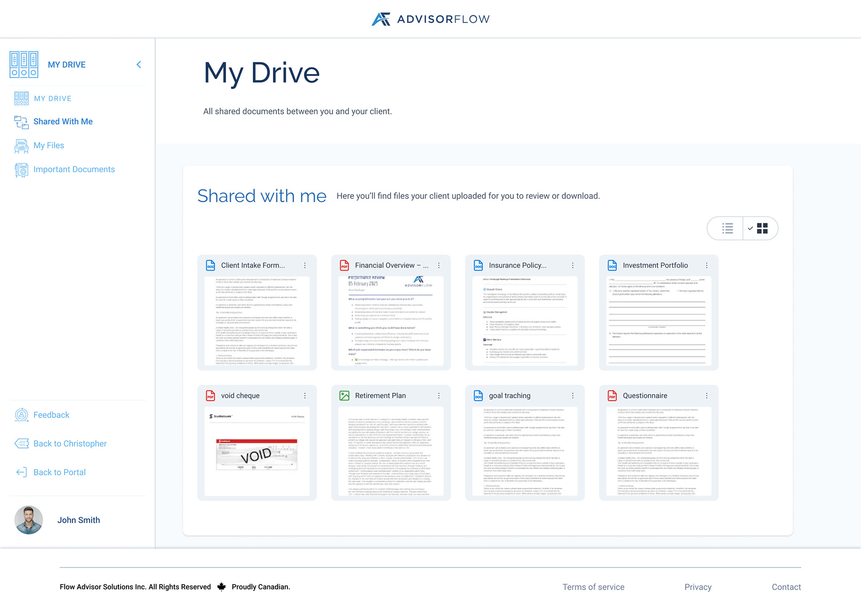Click the AdvisorFlow logo in the header
861x612 pixels.
[430, 18]
